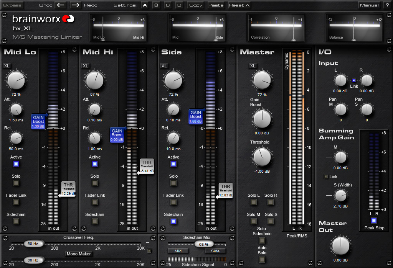Click the Master Gain Boost knob
This screenshot has width=393, height=268.
262,119
